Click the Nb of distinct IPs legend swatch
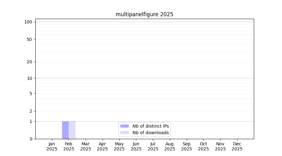 [124, 126]
